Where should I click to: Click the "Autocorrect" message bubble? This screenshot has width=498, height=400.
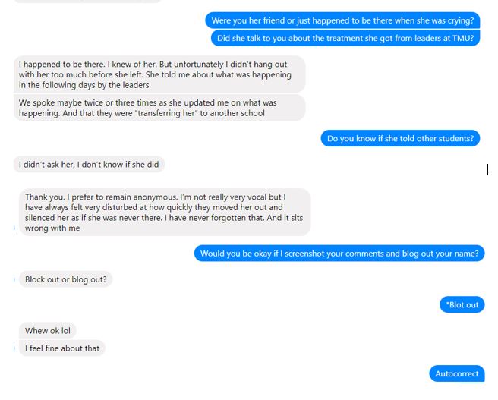tap(456, 373)
